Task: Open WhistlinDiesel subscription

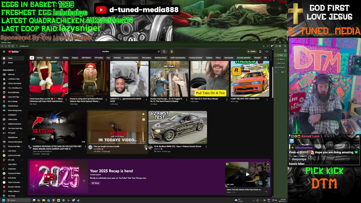Action: click(13, 106)
